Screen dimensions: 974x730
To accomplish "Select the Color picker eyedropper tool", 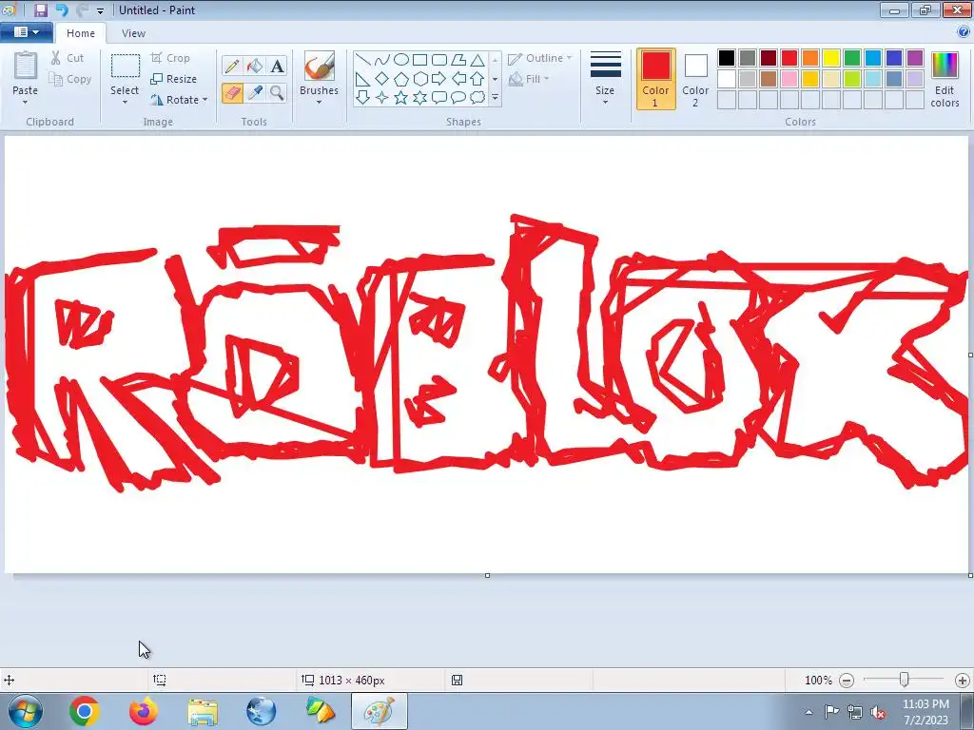I will pos(254,93).
